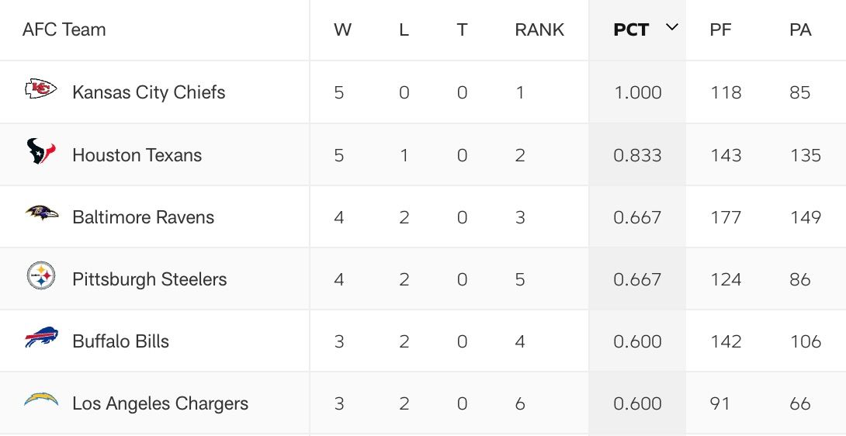Open Houston Texans team link

click(137, 155)
